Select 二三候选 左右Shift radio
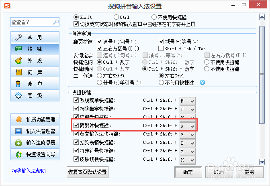This screenshot has height=186, width=270. [x=99, y=76]
